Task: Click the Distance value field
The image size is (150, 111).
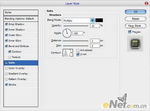Action: click(x=95, y=41)
